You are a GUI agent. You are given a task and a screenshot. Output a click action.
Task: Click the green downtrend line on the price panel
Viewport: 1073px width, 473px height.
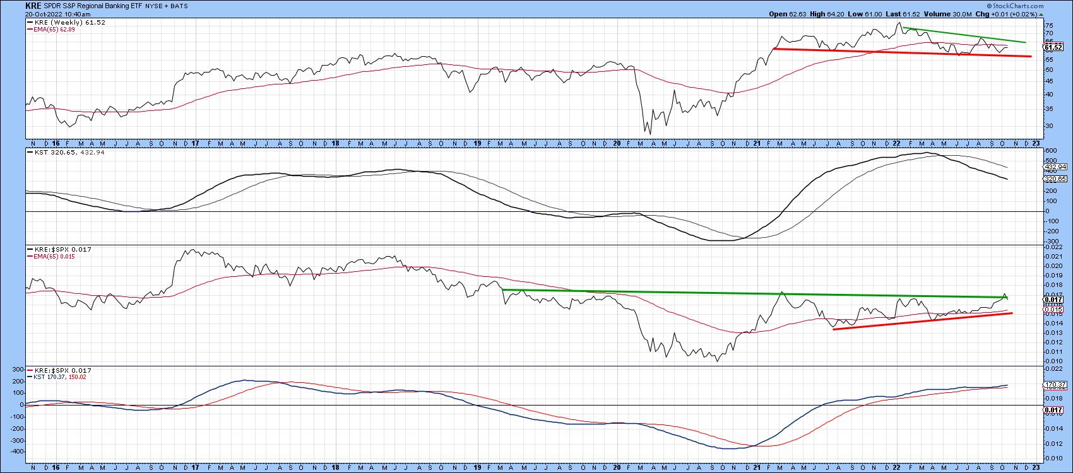pos(964,35)
